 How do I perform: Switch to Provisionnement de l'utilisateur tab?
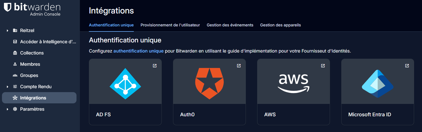click(x=170, y=25)
